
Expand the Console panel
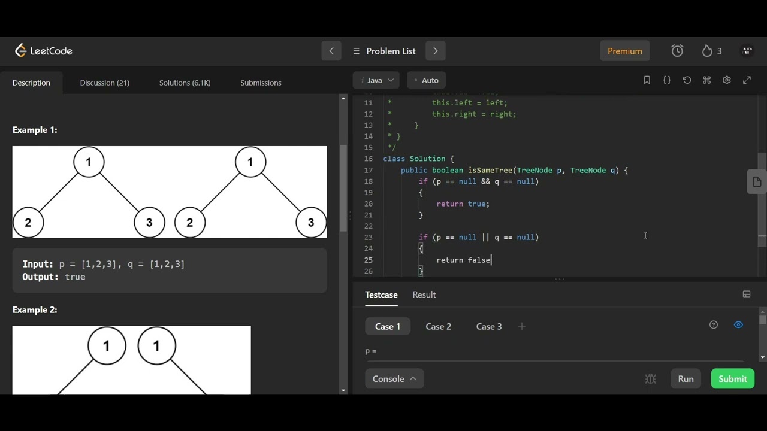pos(394,379)
